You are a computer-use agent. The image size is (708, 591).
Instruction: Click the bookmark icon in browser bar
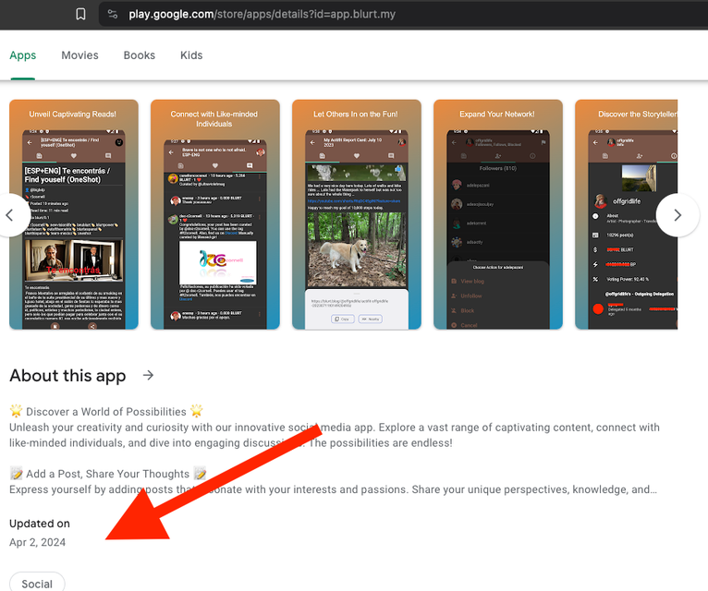pyautogui.click(x=81, y=14)
